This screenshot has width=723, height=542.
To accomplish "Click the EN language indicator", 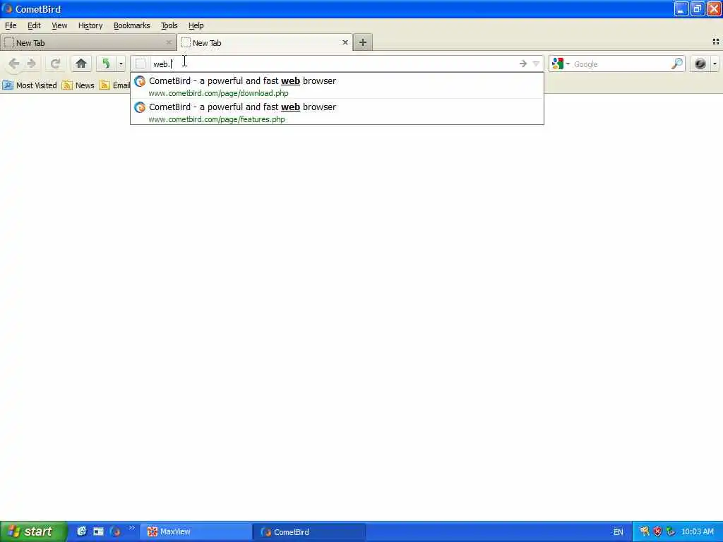I will (x=619, y=532).
